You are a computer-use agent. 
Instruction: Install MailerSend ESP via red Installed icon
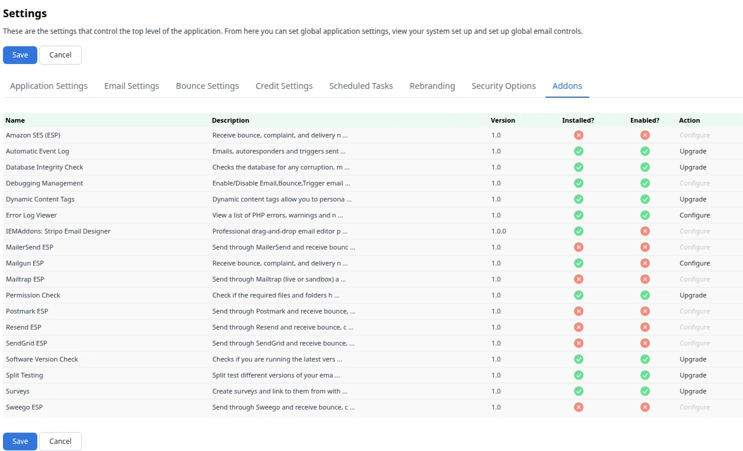coord(579,247)
